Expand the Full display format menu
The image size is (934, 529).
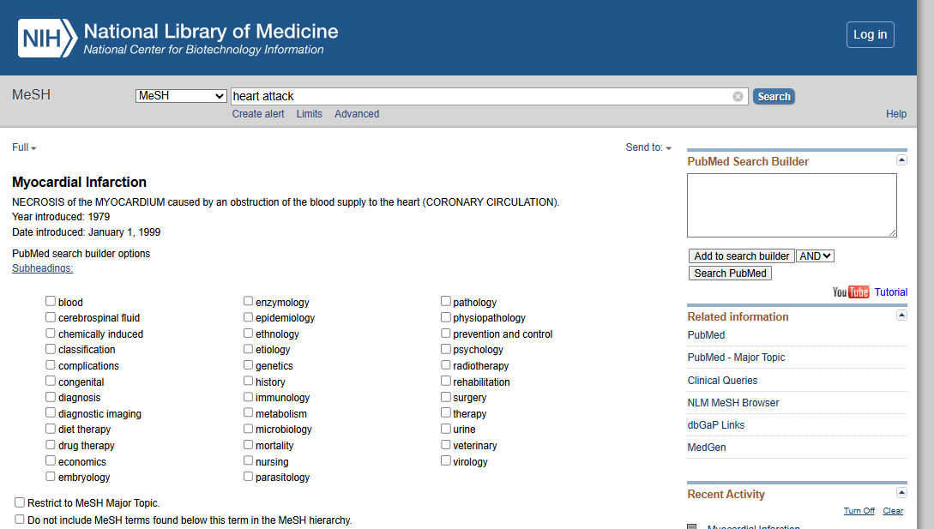(24, 147)
